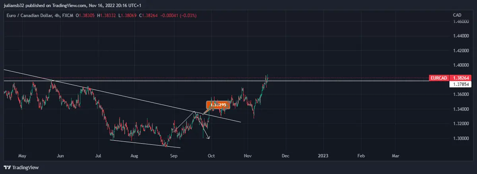Screen dimensions: 477x174
Task: Click the TradingView logo icon
Action: click(7, 167)
